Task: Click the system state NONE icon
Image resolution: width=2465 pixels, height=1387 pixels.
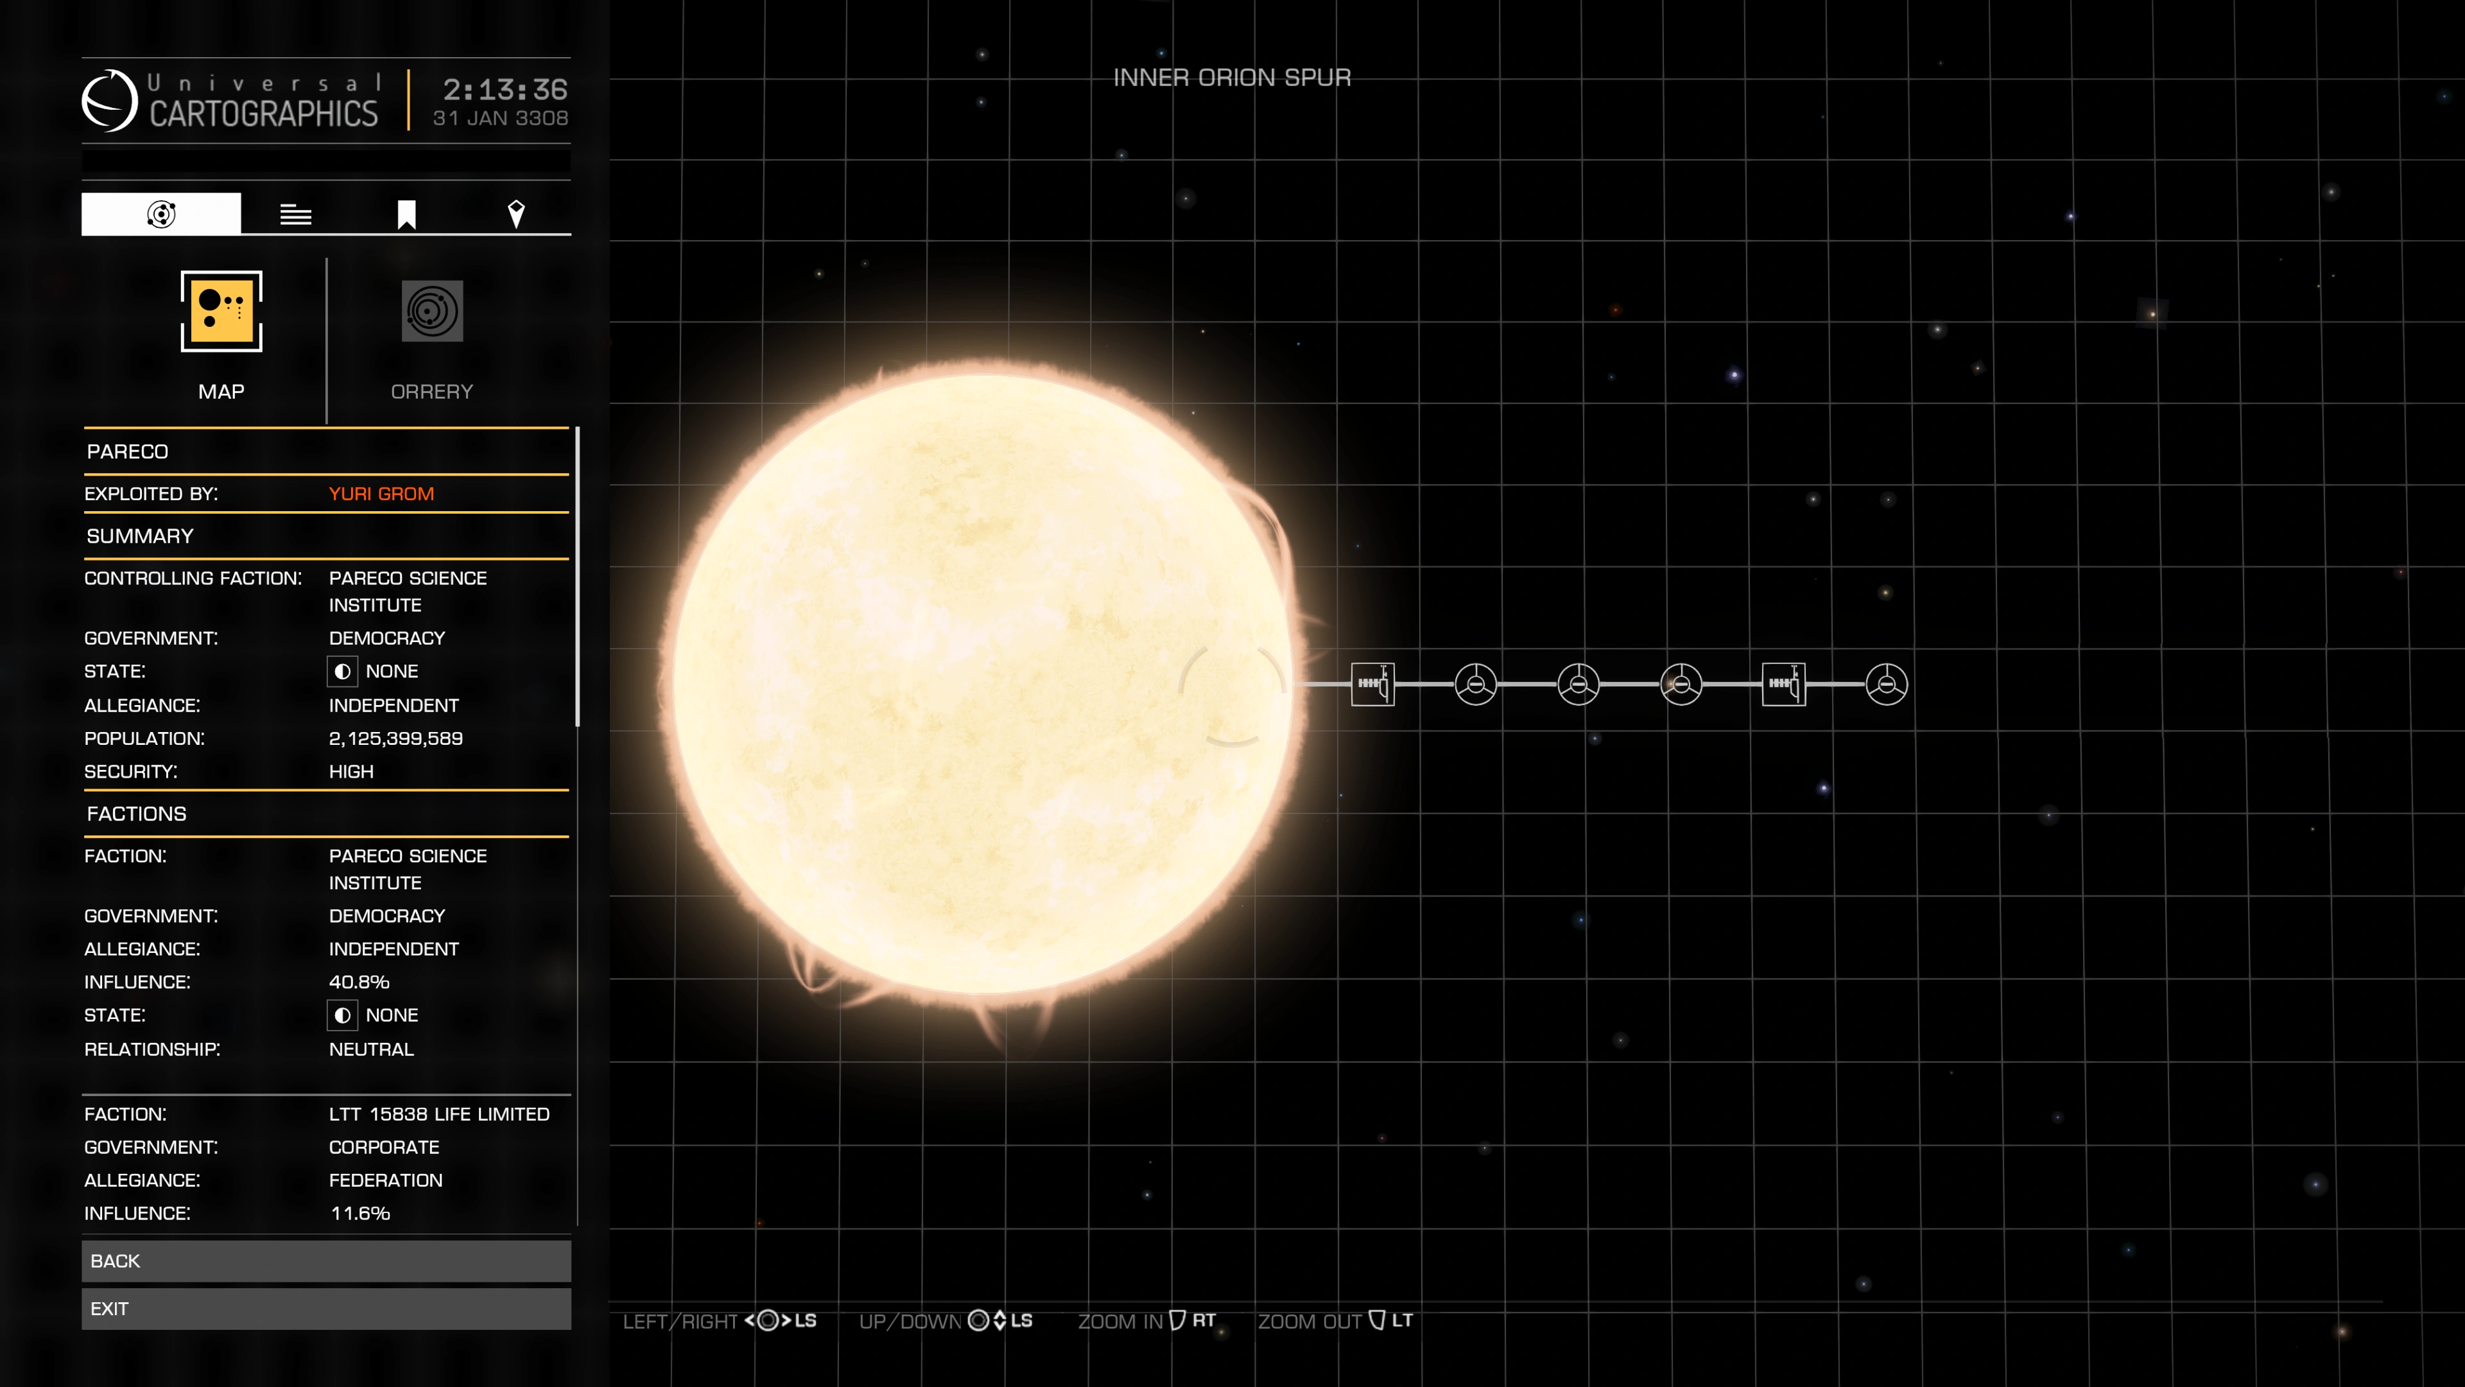Action: click(x=343, y=672)
